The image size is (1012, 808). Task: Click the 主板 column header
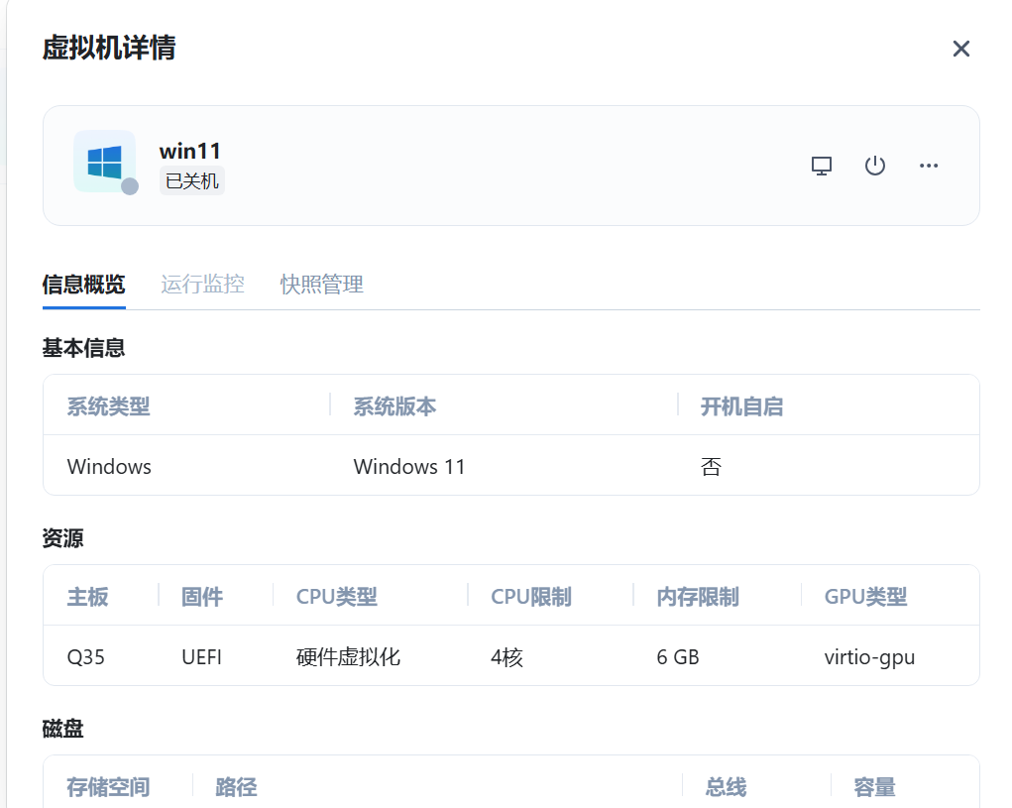click(x=88, y=597)
